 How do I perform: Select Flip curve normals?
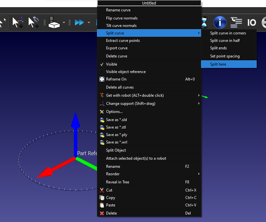click(122, 18)
